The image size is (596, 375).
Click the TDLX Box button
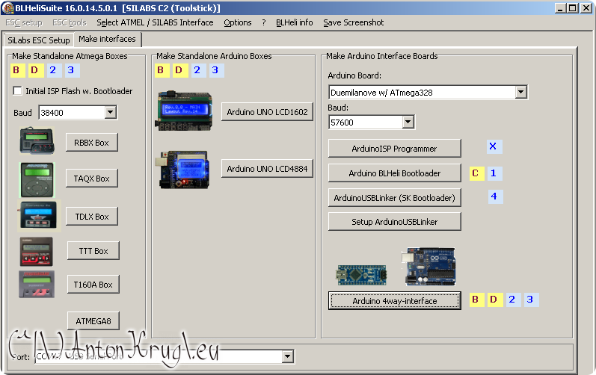point(91,217)
